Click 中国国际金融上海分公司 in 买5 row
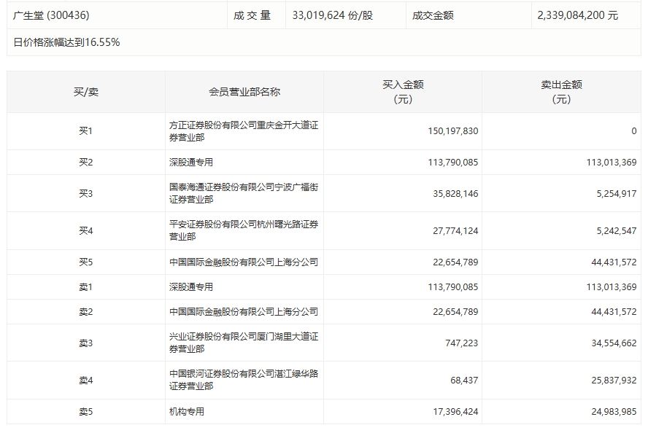648x433 pixels. [x=244, y=262]
